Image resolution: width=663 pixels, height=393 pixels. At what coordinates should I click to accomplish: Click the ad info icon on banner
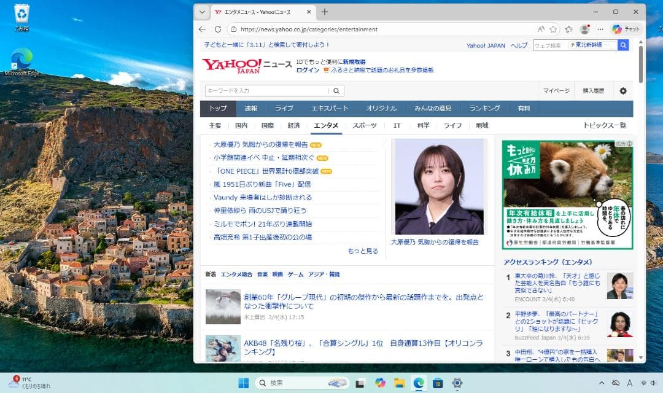630,144
